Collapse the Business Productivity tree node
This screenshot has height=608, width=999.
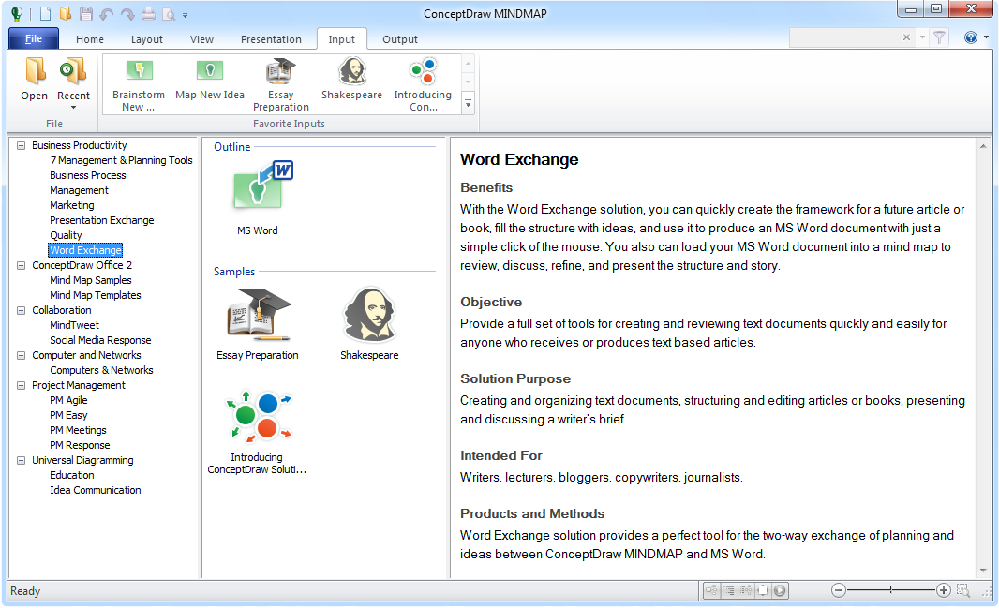tap(21, 145)
